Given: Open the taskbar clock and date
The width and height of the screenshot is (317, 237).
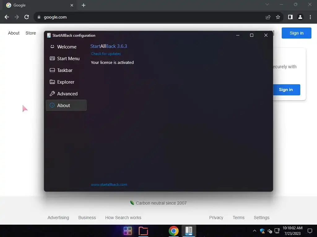Looking at the screenshot, I should point(292,231).
